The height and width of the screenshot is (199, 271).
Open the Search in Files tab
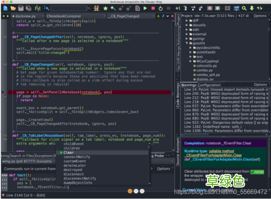pos(22,156)
